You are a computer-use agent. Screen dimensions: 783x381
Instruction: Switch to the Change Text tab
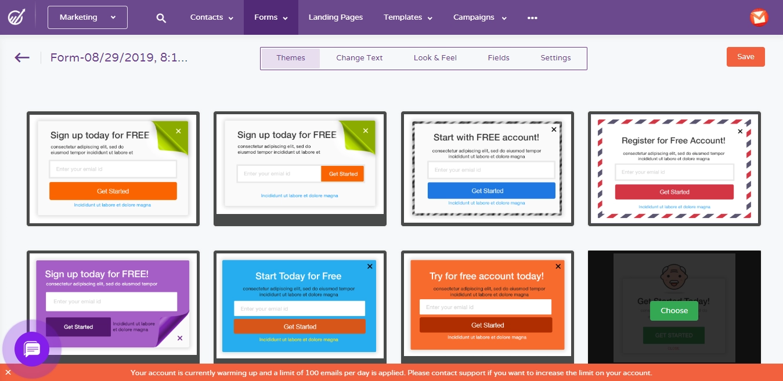(x=359, y=57)
